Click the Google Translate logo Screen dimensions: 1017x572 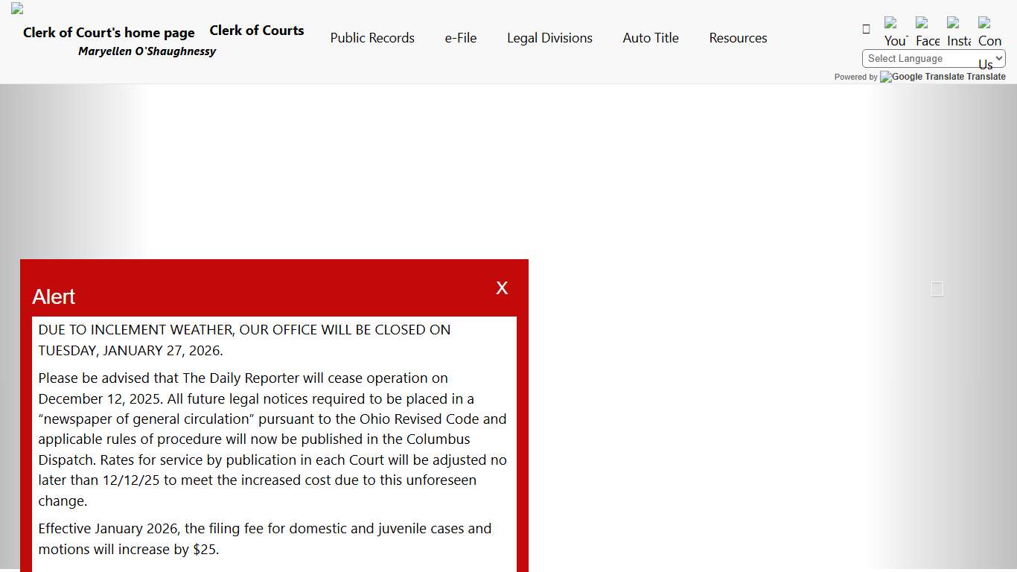click(x=922, y=77)
